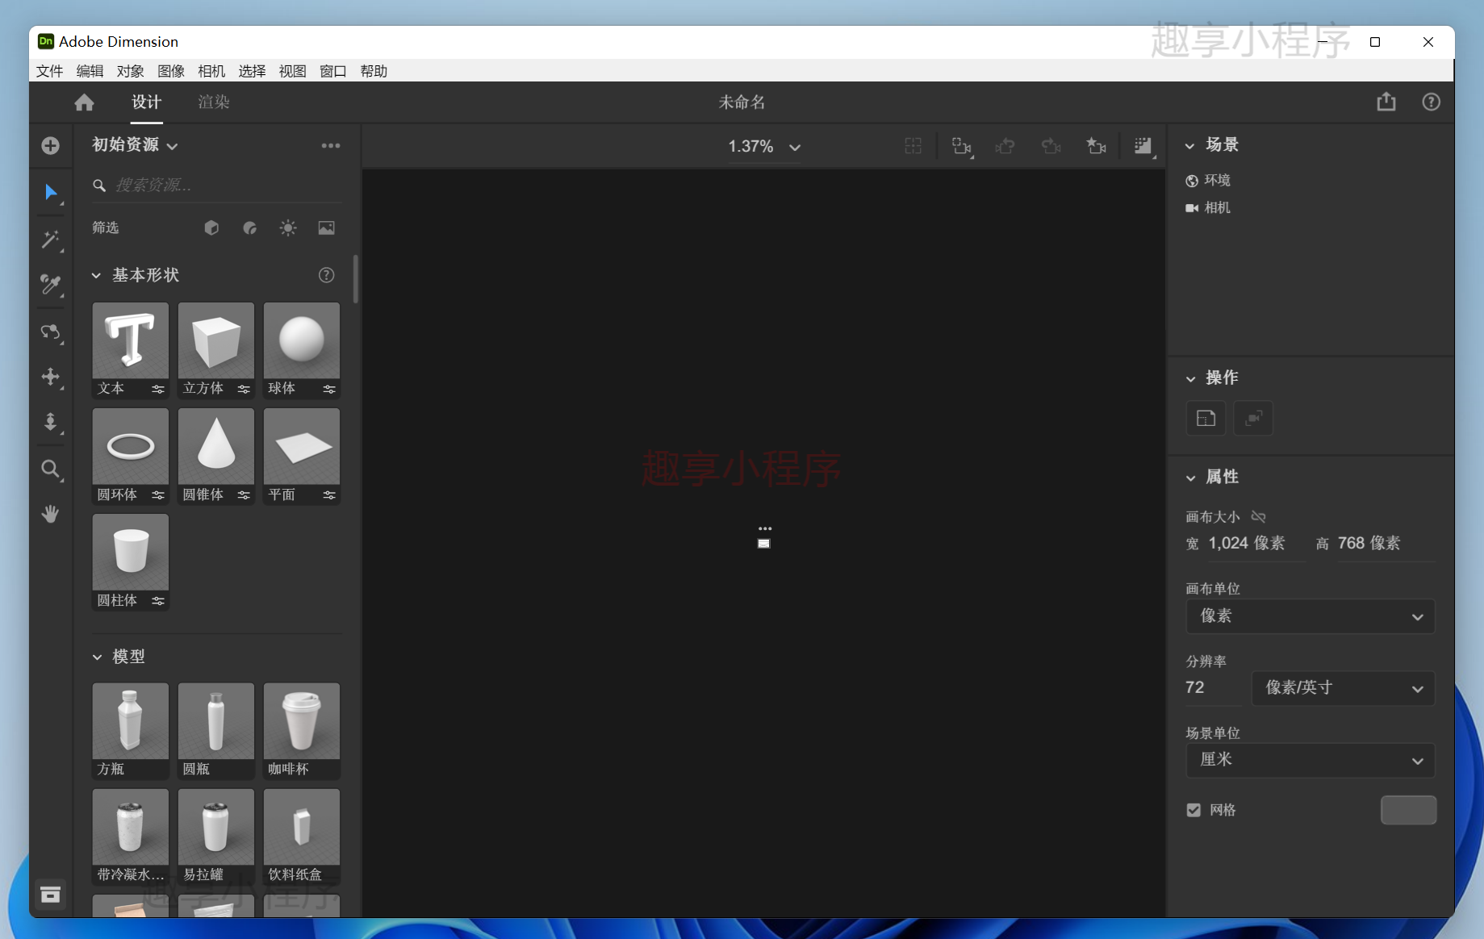Switch to the 设计 tab
This screenshot has width=1484, height=939.
pos(147,102)
